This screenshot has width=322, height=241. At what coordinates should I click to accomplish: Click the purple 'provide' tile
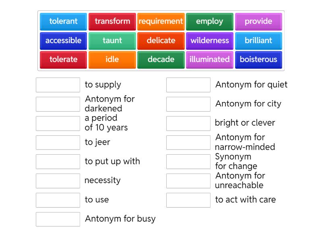tap(258, 22)
